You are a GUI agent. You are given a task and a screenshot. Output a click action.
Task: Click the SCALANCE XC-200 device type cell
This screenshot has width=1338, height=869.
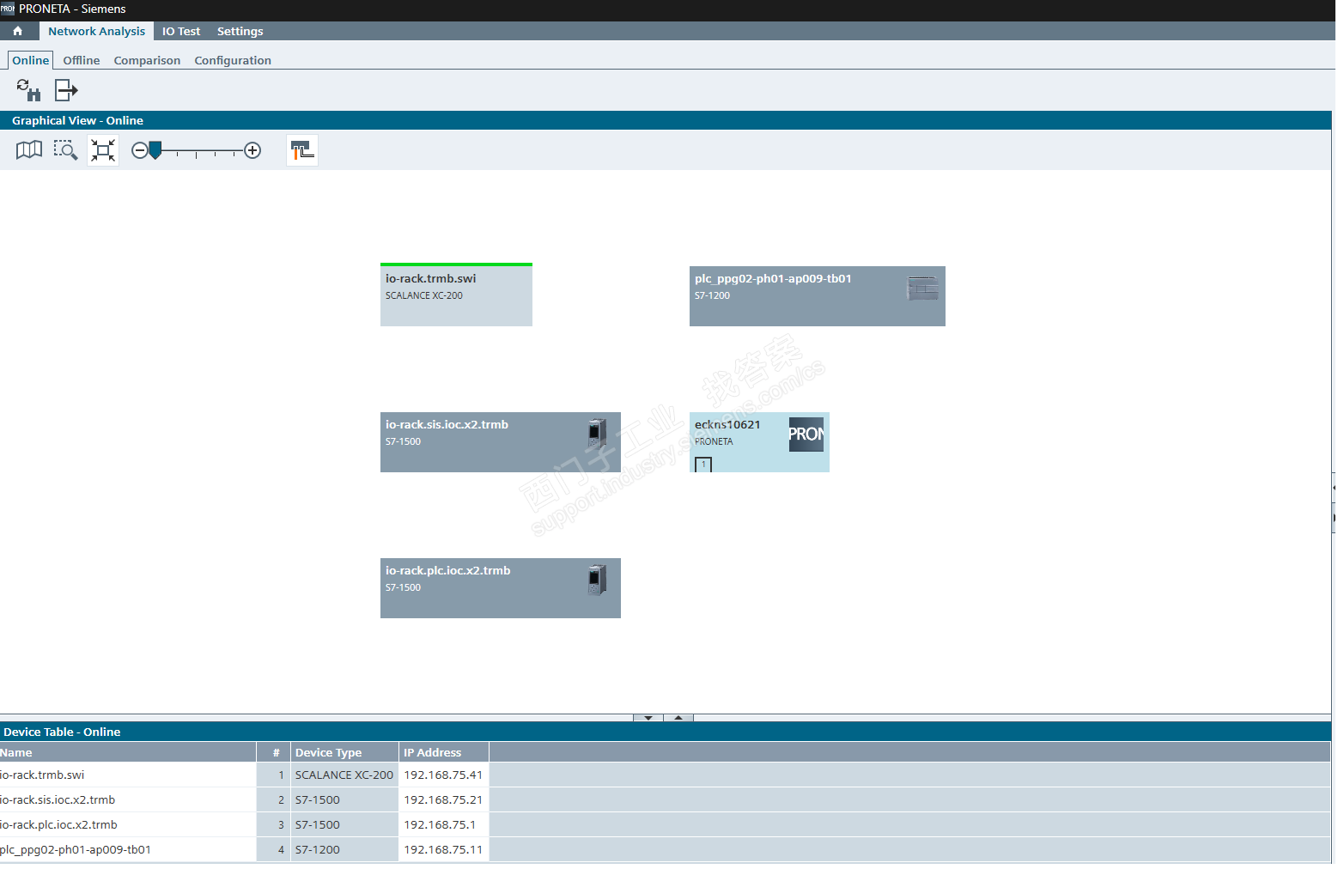pyautogui.click(x=344, y=775)
